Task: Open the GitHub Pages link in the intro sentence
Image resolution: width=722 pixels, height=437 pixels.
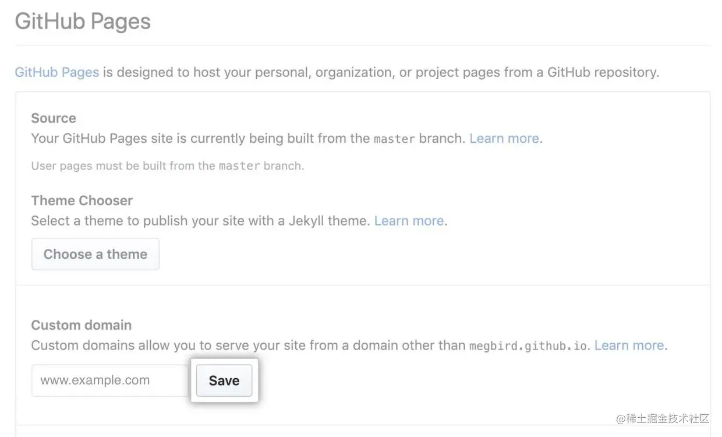Action: pyautogui.click(x=57, y=72)
